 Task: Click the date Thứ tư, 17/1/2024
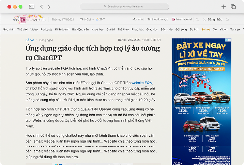point(63,19)
